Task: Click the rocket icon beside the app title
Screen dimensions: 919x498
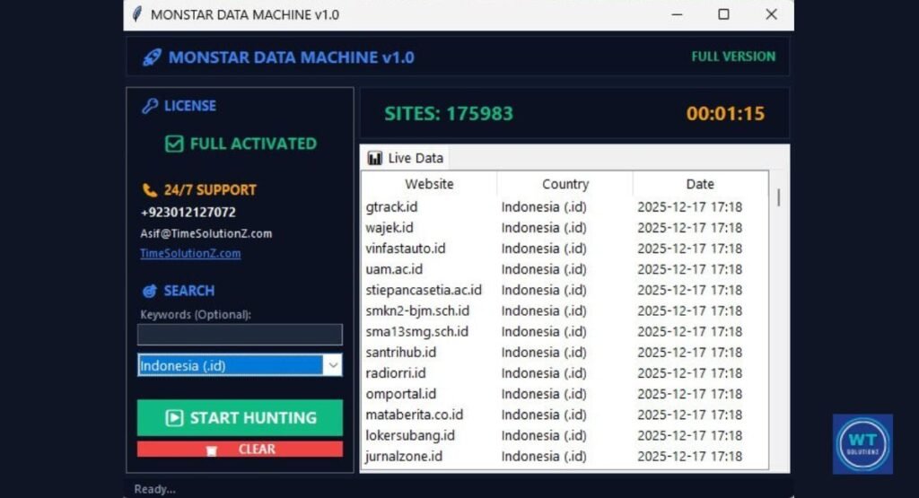Action: point(152,57)
